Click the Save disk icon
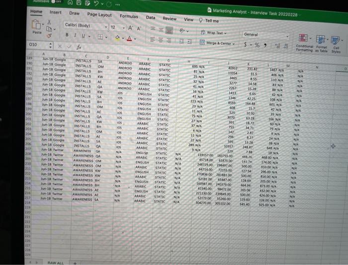Screen dimensions: 348x265 [x=79, y=2]
